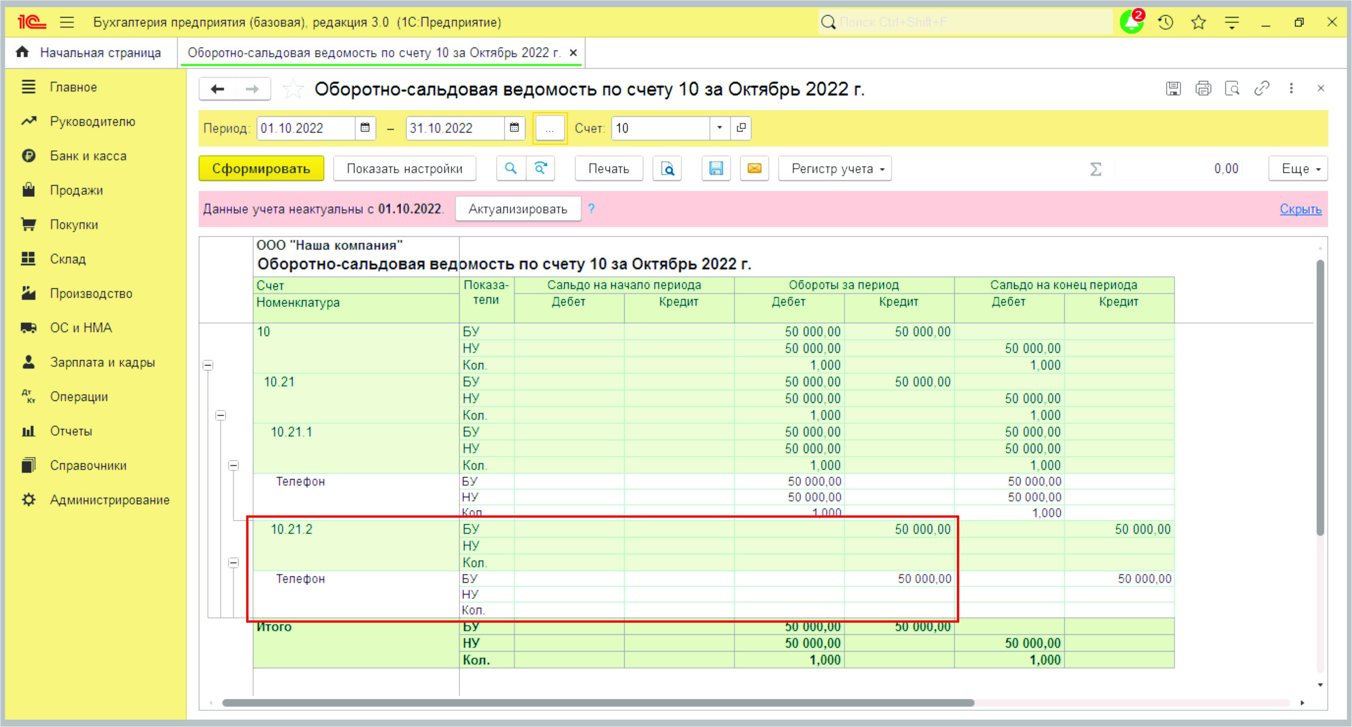Screen dimensions: 1352x727
Task: Expand the Регистр учета dropdown
Action: click(835, 169)
